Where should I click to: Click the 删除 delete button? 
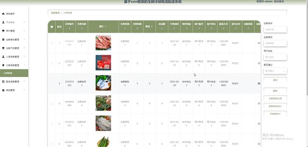(275, 91)
